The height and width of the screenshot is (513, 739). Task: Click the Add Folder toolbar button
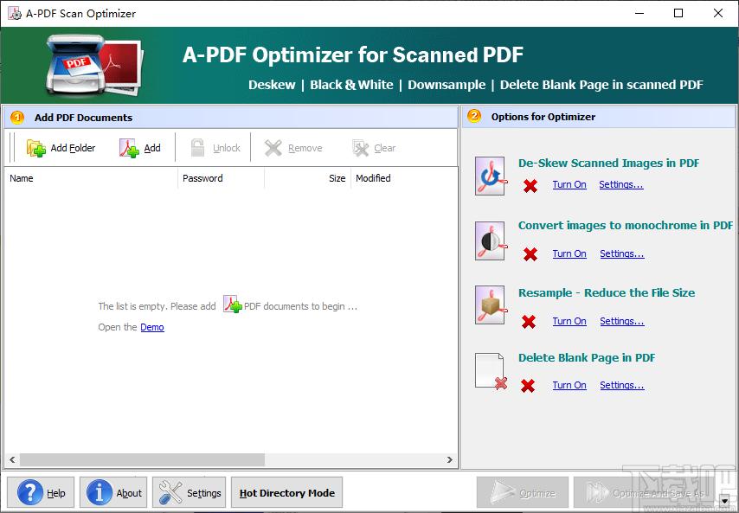coord(61,148)
